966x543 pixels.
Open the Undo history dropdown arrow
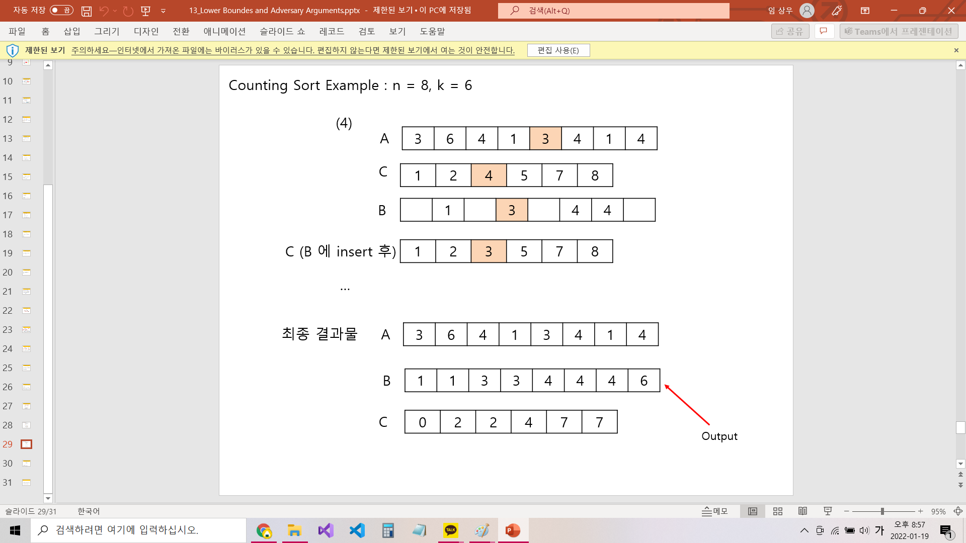point(115,11)
